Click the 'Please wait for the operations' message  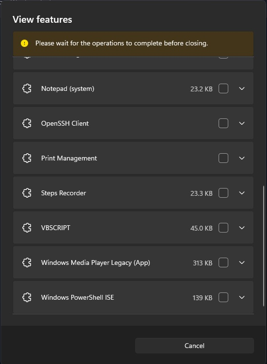pyautogui.click(x=122, y=44)
